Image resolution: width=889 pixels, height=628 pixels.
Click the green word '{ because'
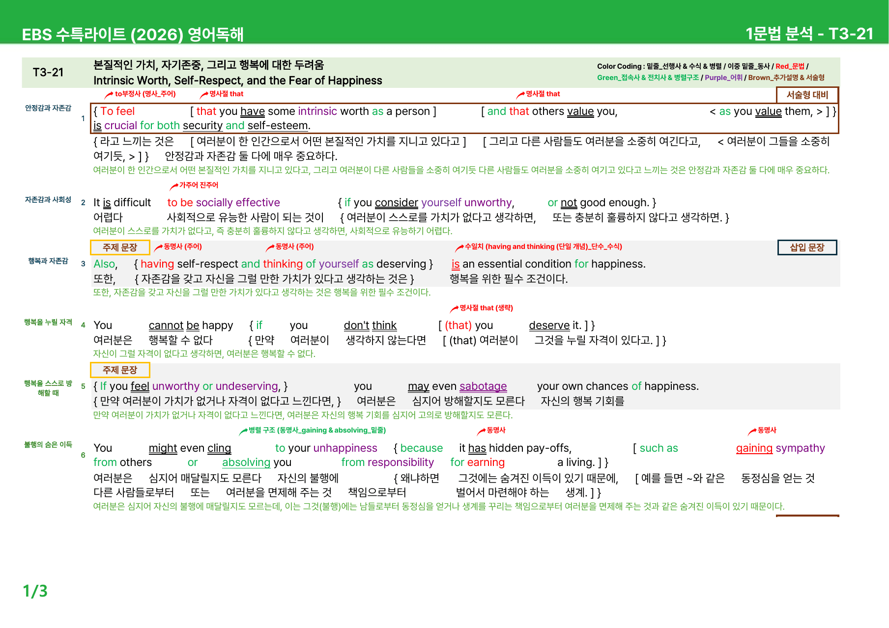(418, 448)
